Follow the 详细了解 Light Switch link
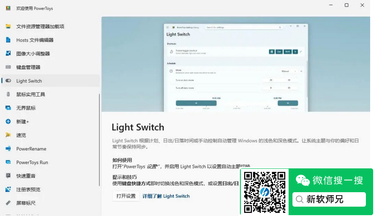The width and height of the screenshot is (374, 216). pos(166,196)
